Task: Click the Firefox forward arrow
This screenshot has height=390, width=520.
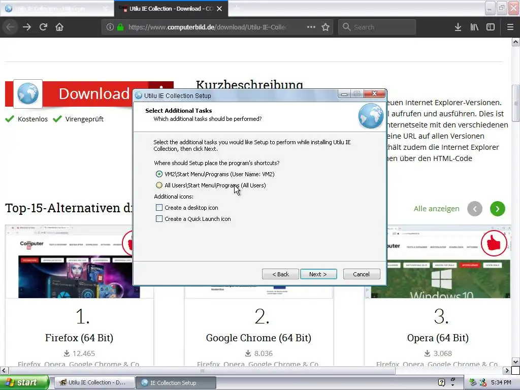Action: (x=27, y=27)
